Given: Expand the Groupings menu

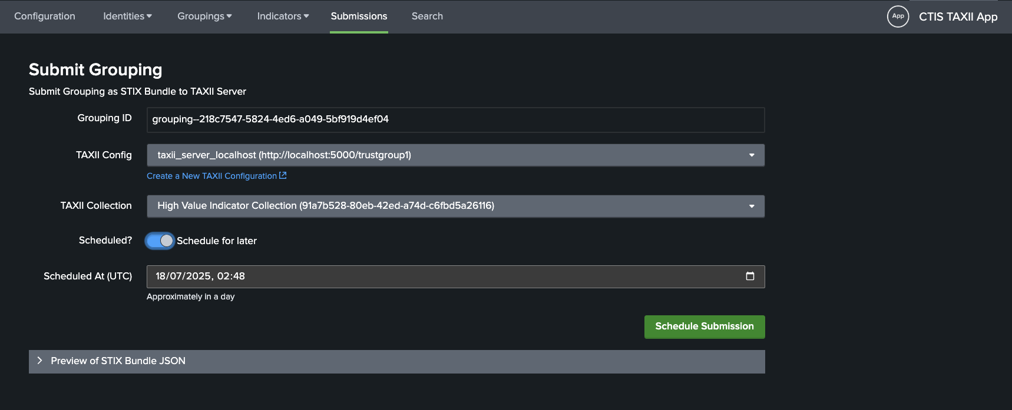Looking at the screenshot, I should click(204, 16).
